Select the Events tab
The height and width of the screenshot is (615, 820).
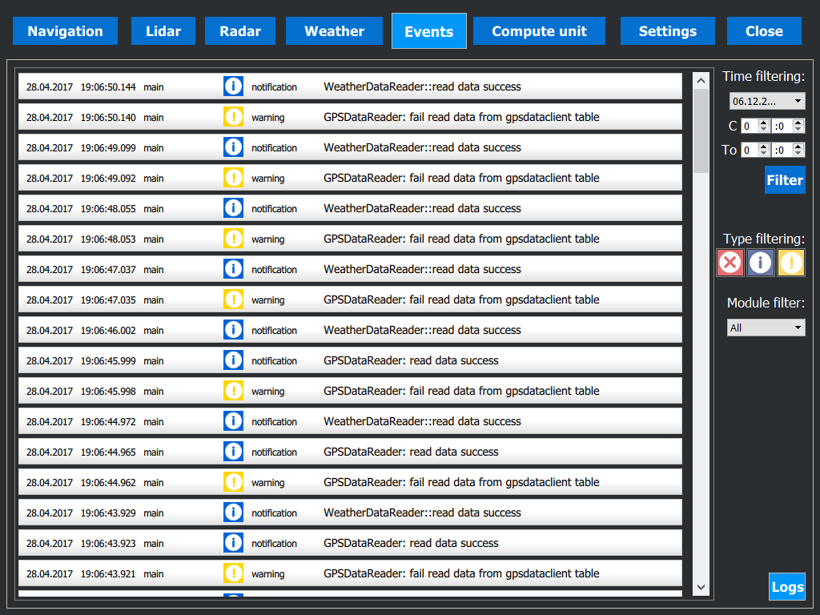point(429,31)
